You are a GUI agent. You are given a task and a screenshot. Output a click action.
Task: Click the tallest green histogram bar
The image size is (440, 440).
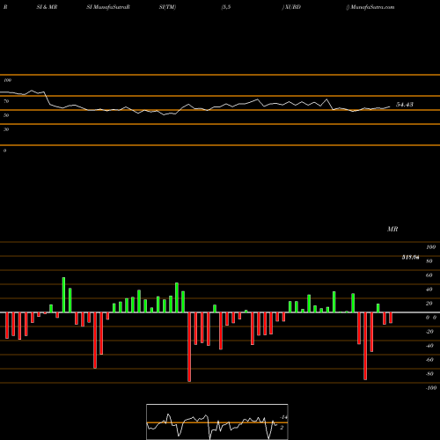(63, 295)
